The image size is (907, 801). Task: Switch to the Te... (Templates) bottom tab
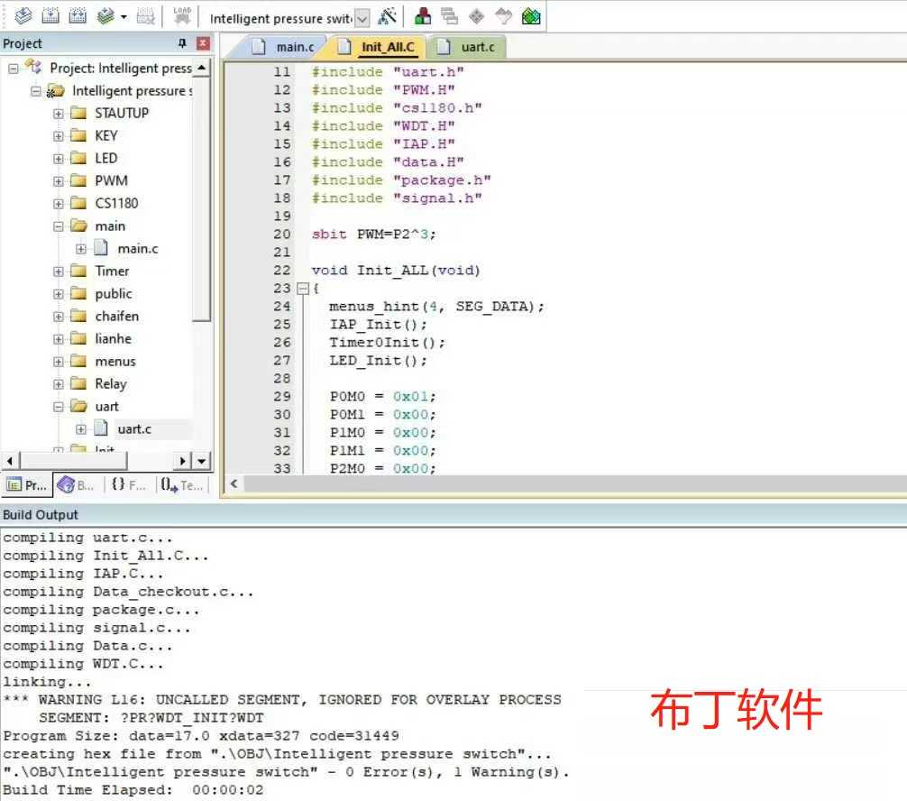pos(181,485)
